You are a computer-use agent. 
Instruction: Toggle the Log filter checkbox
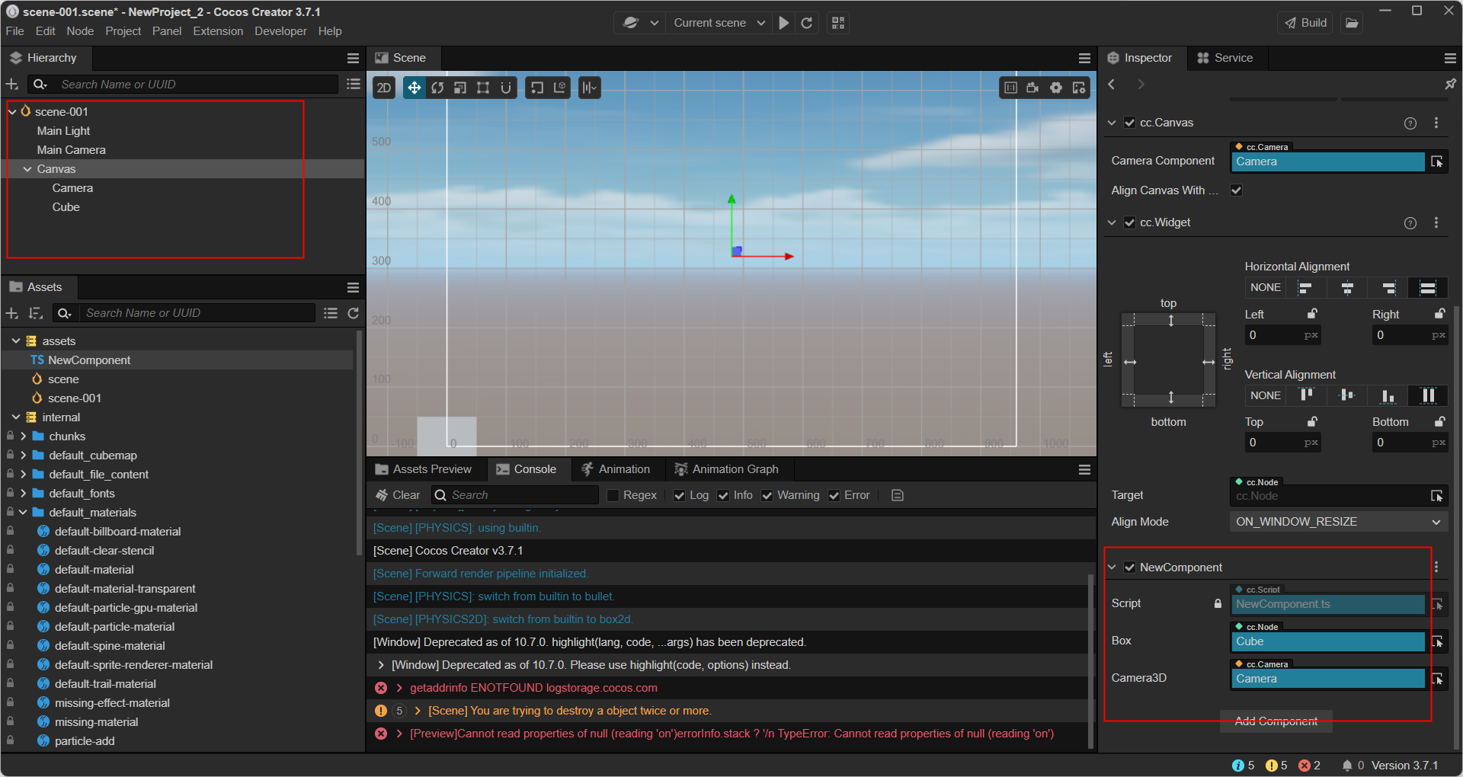(679, 495)
